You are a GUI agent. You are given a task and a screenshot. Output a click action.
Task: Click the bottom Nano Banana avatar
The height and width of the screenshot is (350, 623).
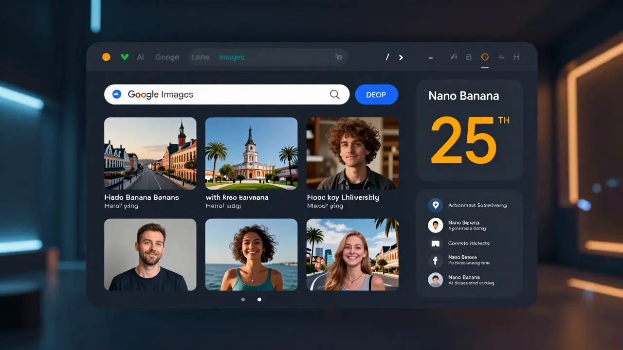coord(435,280)
